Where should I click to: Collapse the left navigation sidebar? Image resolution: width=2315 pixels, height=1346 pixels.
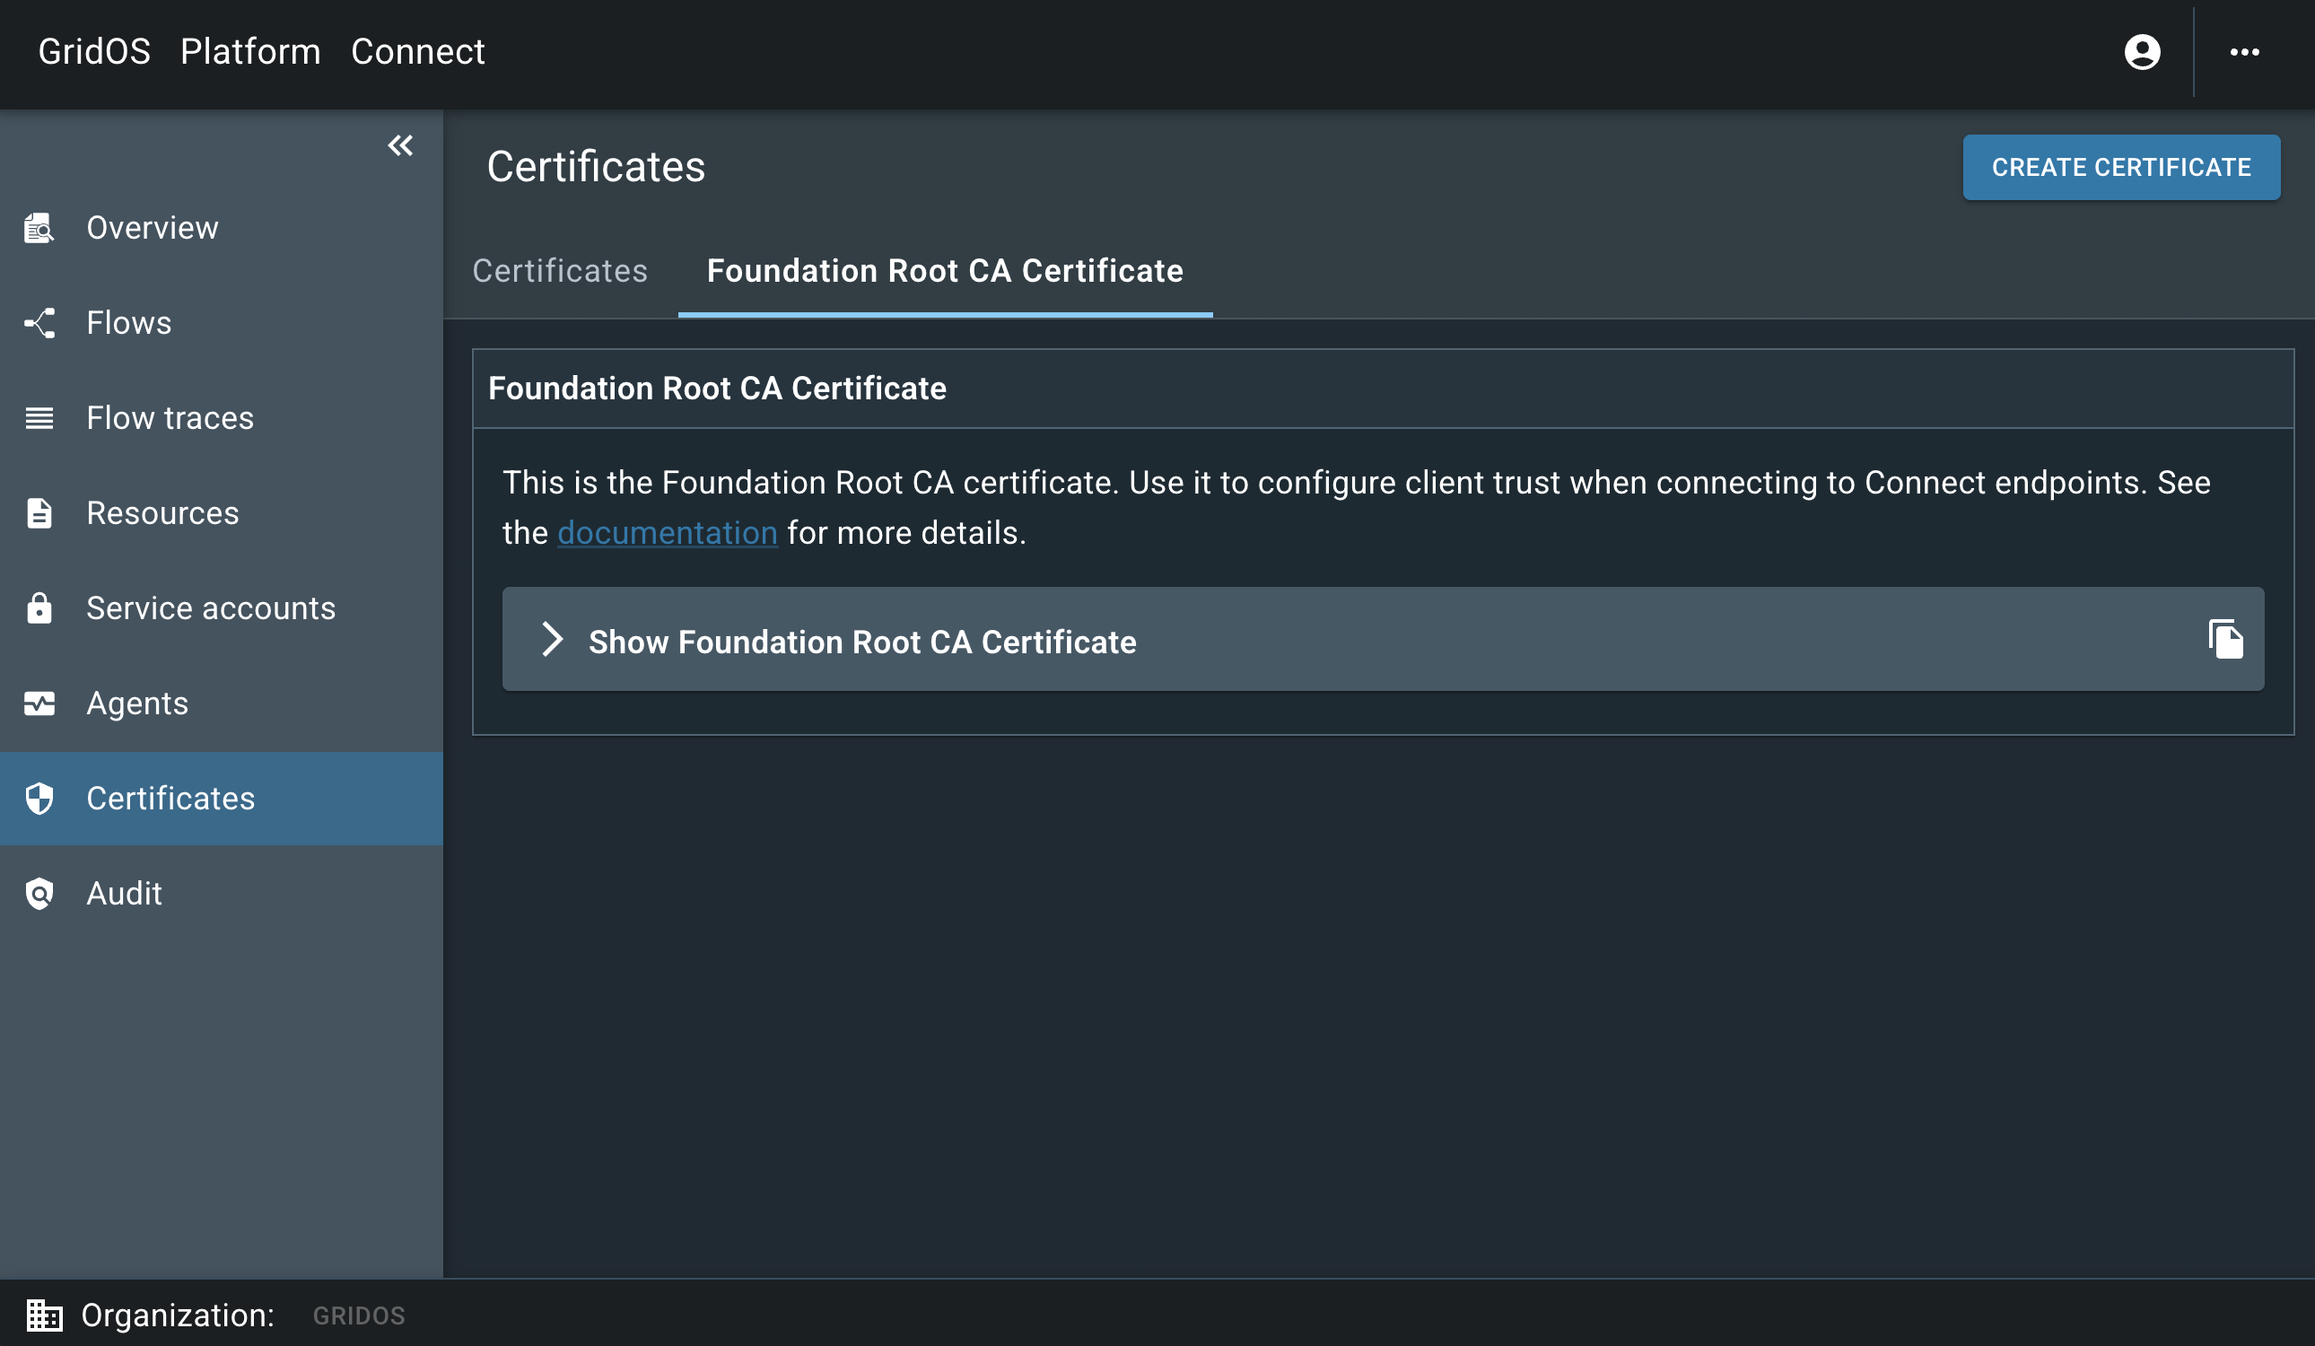pos(399,145)
